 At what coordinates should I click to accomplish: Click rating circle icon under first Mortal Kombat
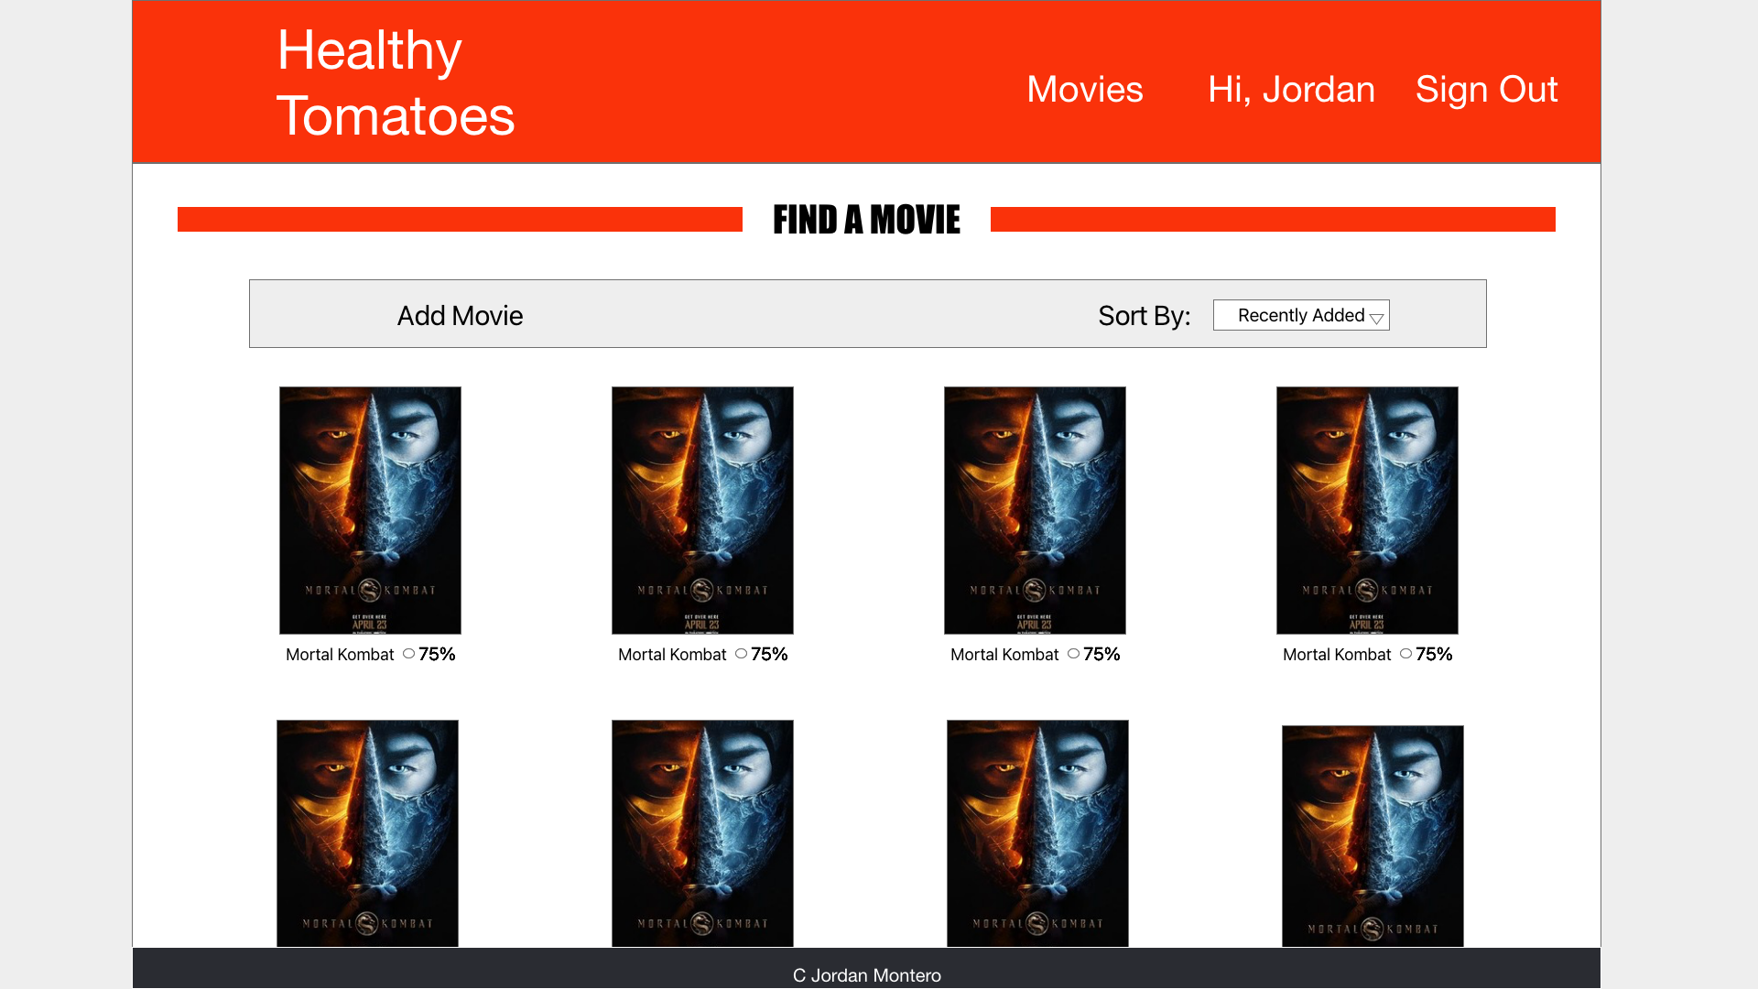[408, 654]
